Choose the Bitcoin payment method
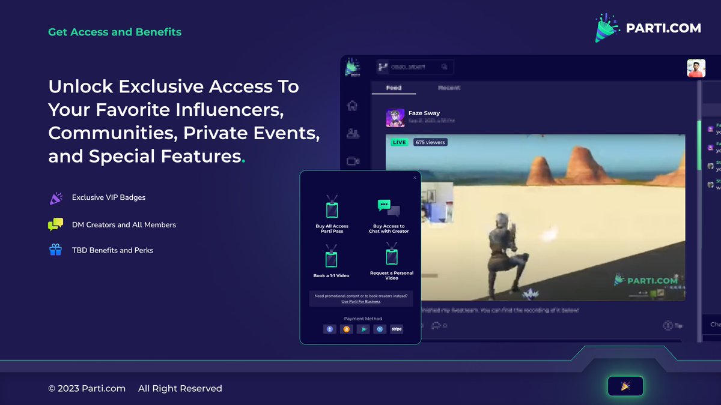Screen dimensions: 721x405 [346, 329]
